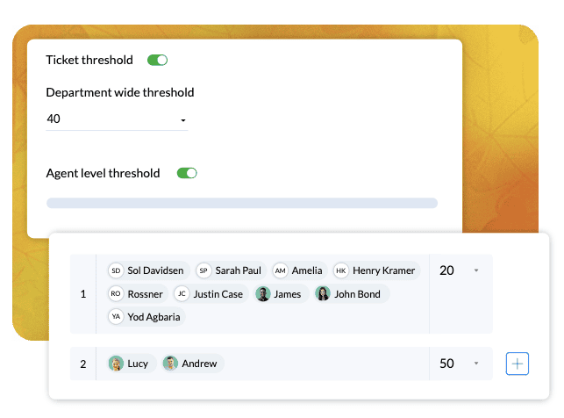Select the Justin Case agent chip
Image resolution: width=564 pixels, height=418 pixels.
click(211, 294)
